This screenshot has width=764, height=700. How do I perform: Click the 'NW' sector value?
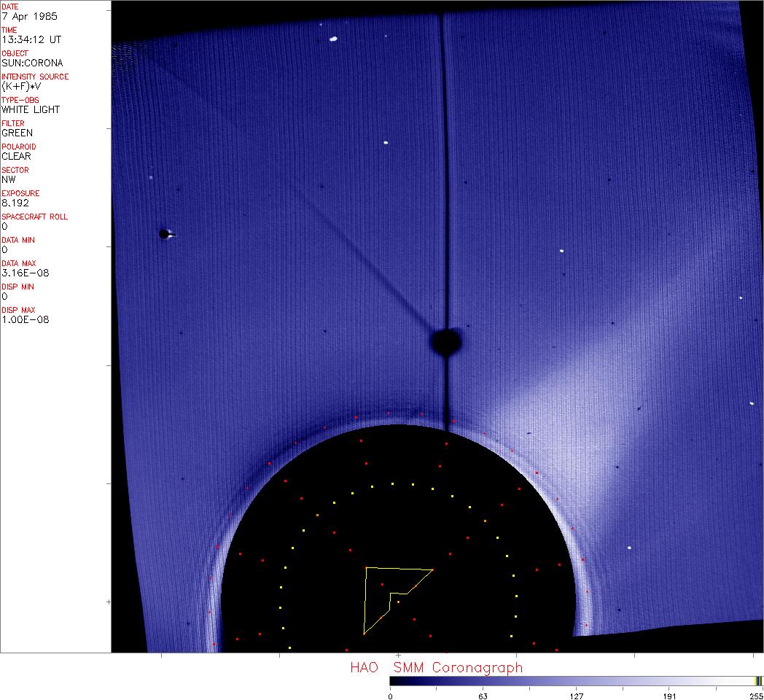click(9, 180)
